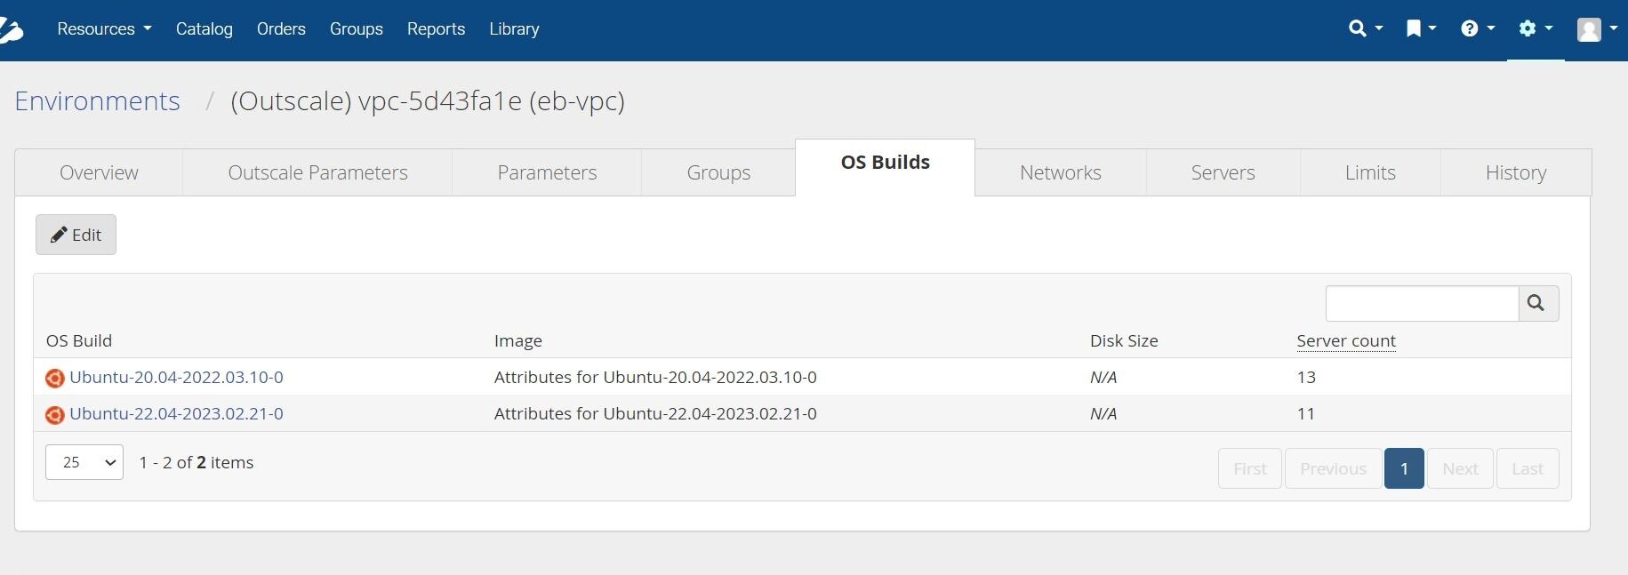Click N/A disk size for Ubuntu-22.04 row
The height and width of the screenshot is (575, 1628).
pos(1103,414)
